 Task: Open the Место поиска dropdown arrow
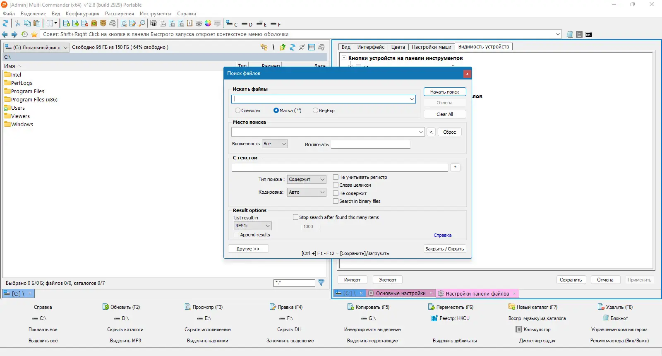pyautogui.click(x=421, y=132)
